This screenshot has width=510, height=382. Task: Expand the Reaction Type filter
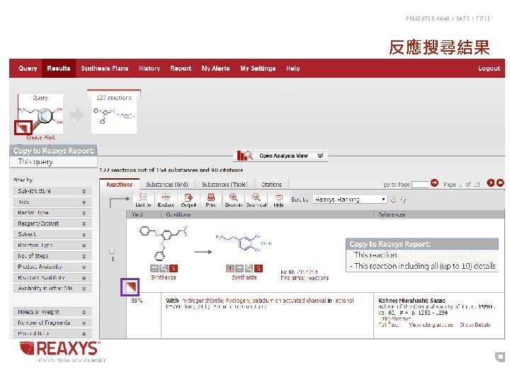click(52, 245)
